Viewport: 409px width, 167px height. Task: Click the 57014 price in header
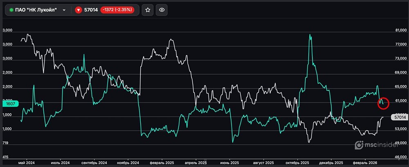pos(91,10)
